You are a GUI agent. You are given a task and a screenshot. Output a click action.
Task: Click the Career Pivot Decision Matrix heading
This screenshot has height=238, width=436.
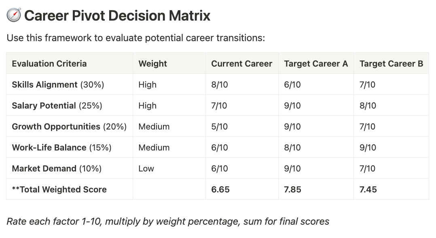click(117, 16)
